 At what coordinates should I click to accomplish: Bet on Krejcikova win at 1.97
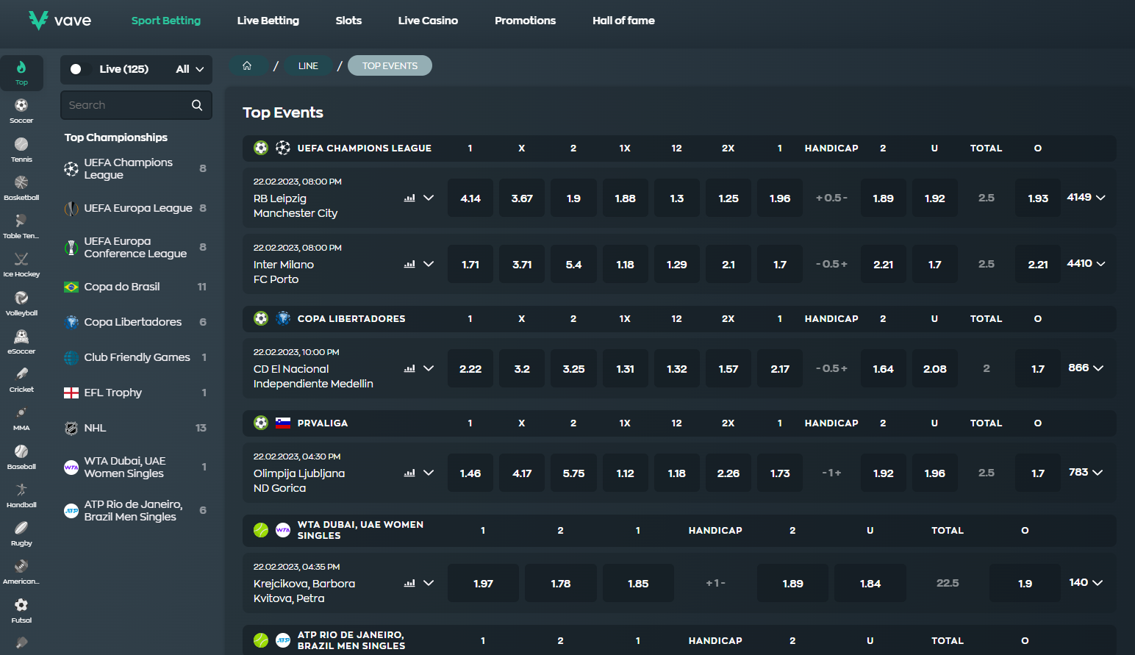[483, 584]
